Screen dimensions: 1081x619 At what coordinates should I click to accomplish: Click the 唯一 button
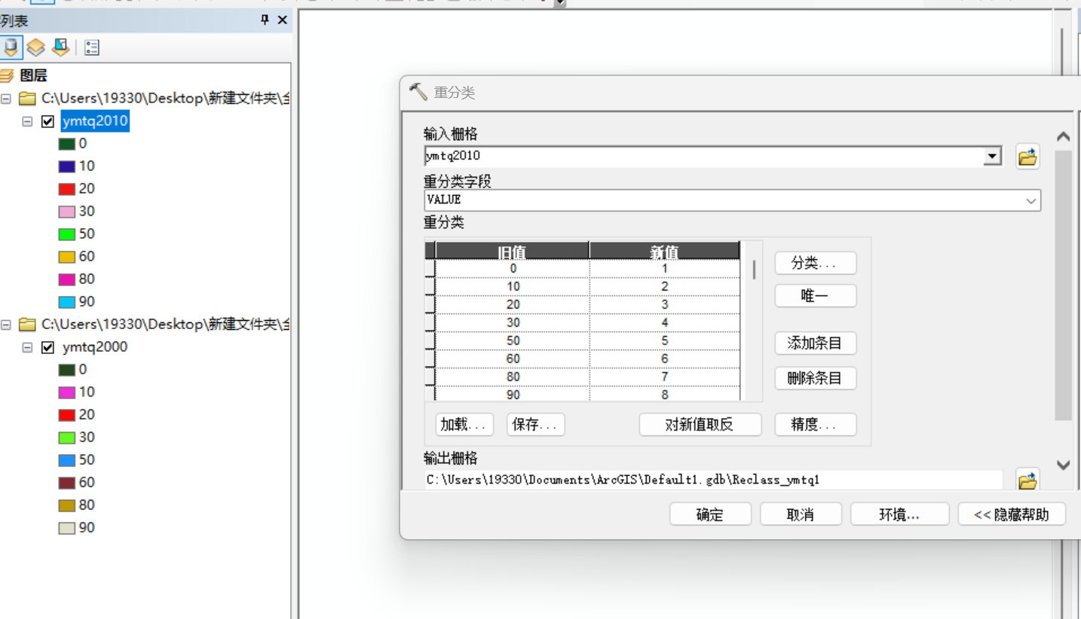(x=816, y=296)
